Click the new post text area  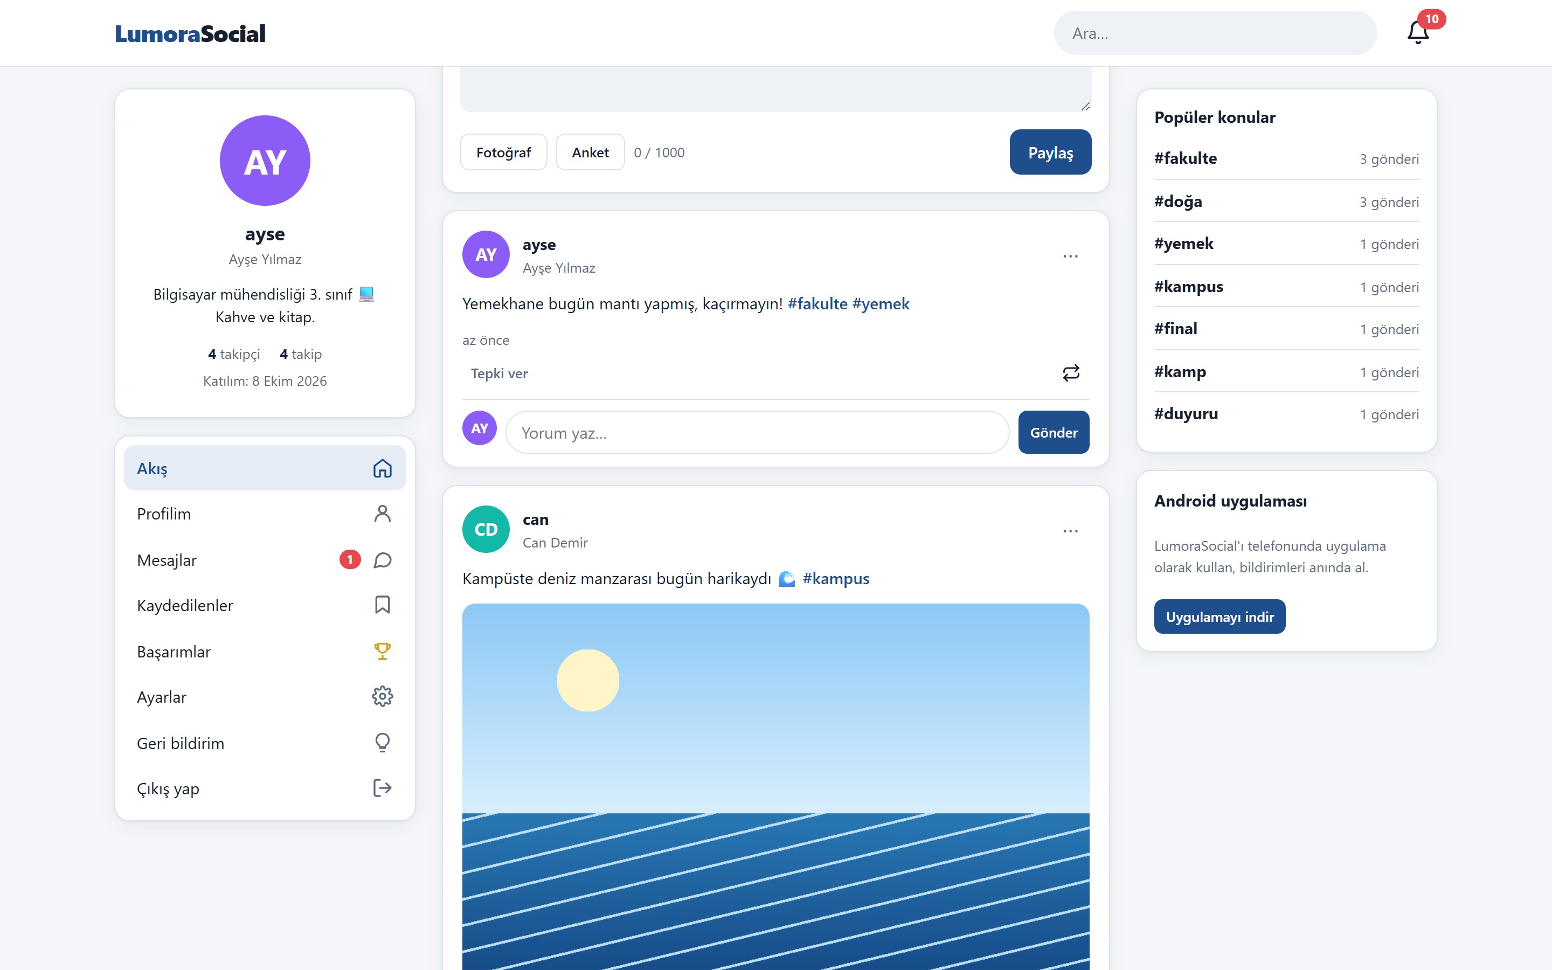775,88
